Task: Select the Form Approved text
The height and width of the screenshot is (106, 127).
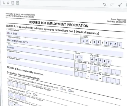Action: point(119,20)
